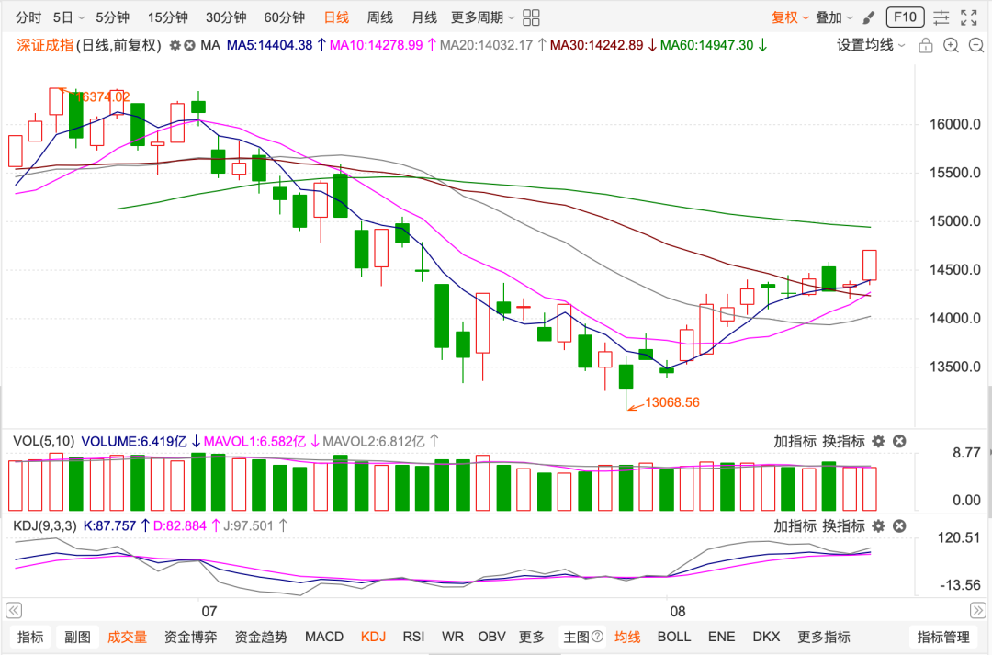Zoom in the chart with magnifier plus

(x=951, y=46)
